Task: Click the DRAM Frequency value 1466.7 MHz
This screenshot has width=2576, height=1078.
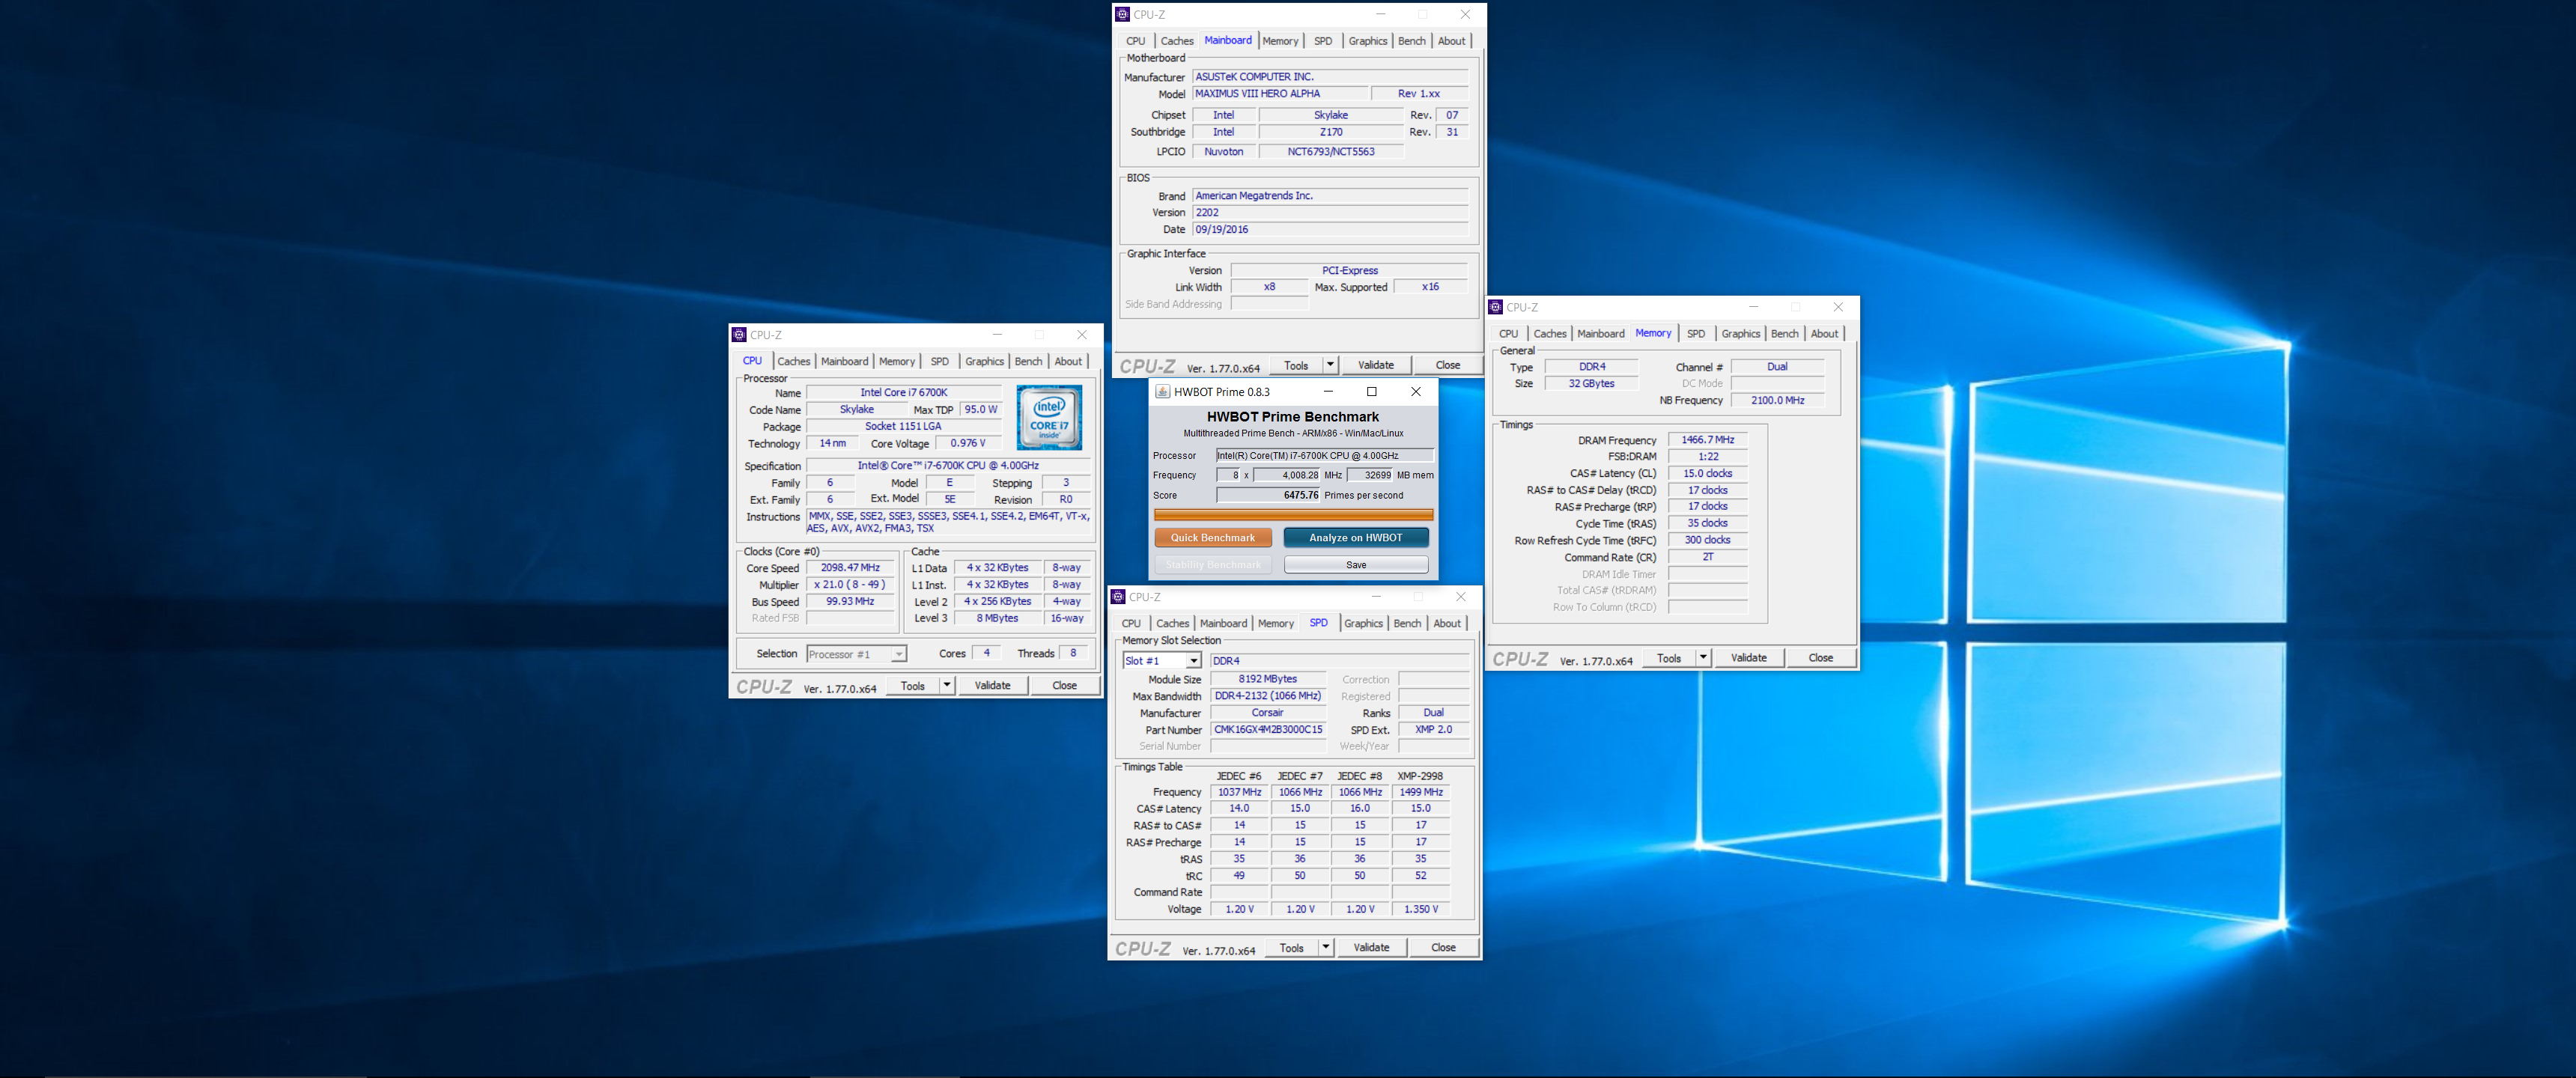Action: click(1707, 440)
